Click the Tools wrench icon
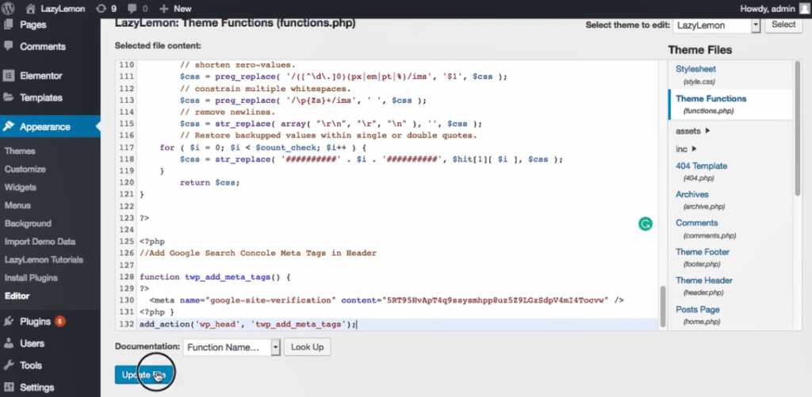 pos(8,365)
